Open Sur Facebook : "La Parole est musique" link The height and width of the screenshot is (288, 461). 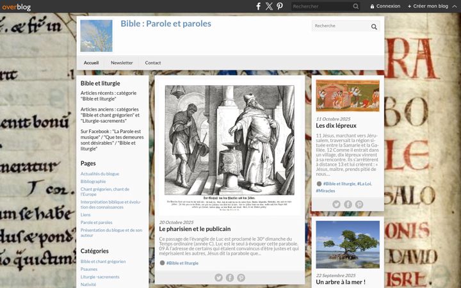click(x=112, y=140)
